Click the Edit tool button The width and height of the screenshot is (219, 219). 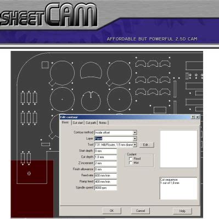pos(147,145)
